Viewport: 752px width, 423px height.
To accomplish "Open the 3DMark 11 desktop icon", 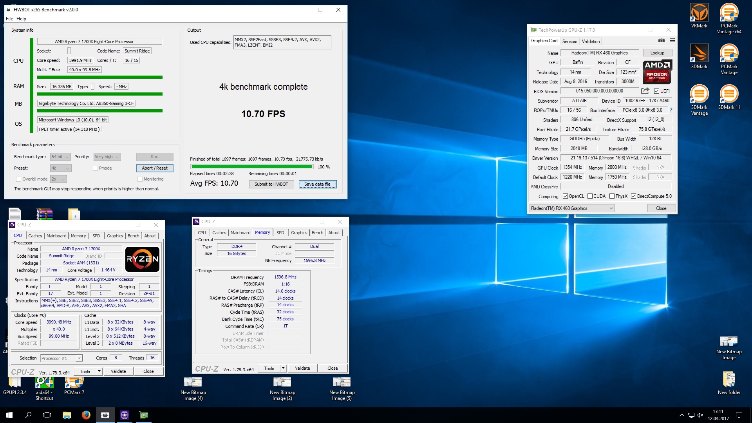I will pos(729,97).
